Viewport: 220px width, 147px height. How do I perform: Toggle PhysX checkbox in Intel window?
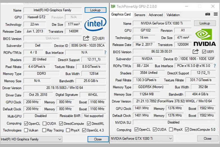[68, 130]
